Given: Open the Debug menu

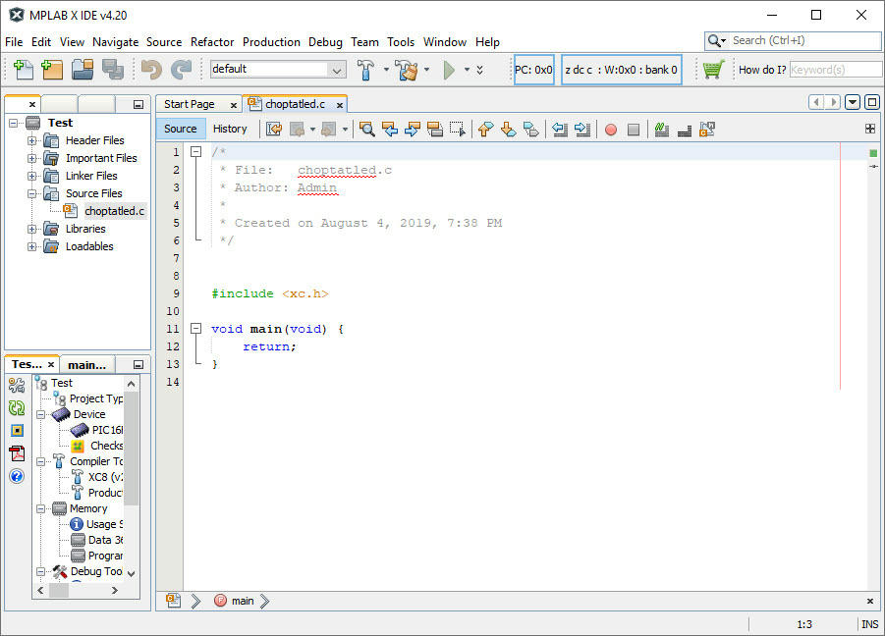Looking at the screenshot, I should pyautogui.click(x=325, y=42).
